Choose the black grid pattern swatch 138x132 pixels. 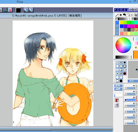coord(129,30)
